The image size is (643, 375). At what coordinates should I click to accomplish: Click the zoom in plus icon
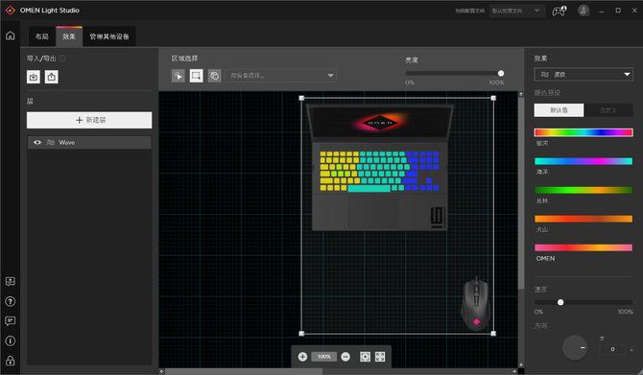pos(302,357)
